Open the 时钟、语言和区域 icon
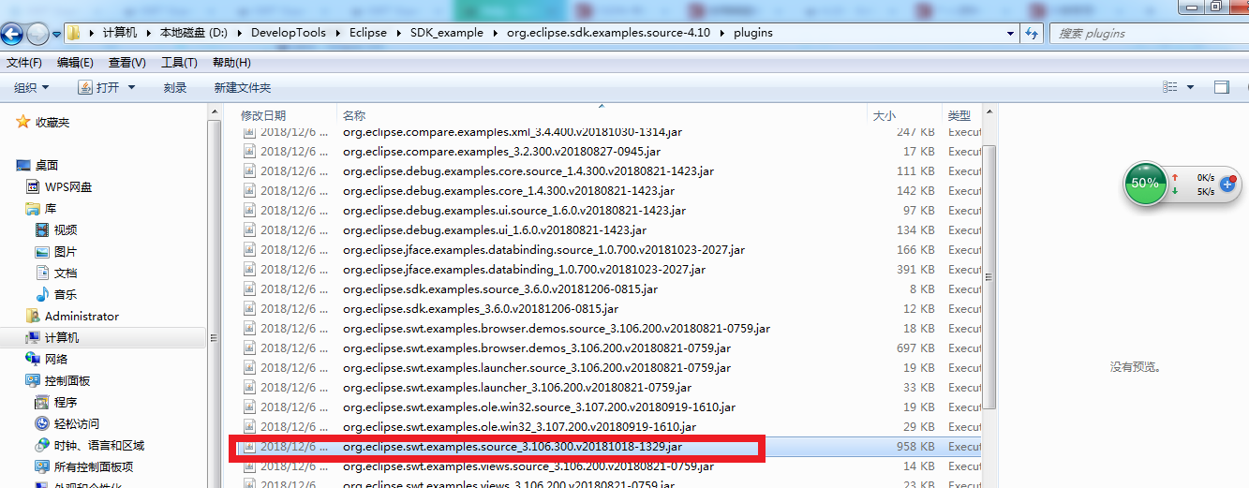 pos(42,445)
